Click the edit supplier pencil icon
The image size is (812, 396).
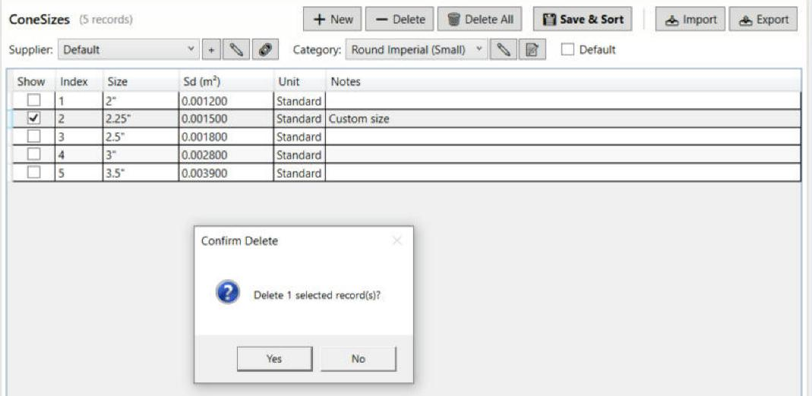[x=235, y=50]
